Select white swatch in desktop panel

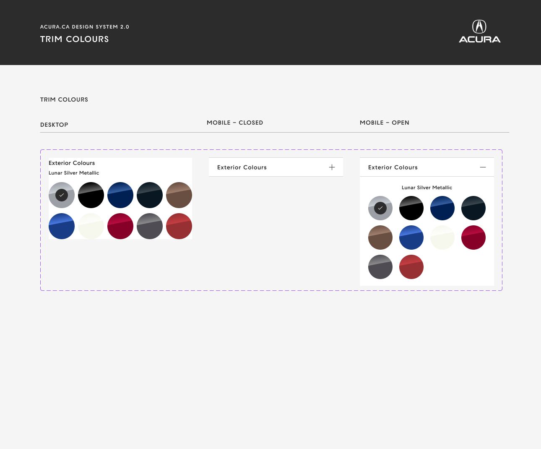click(x=91, y=226)
